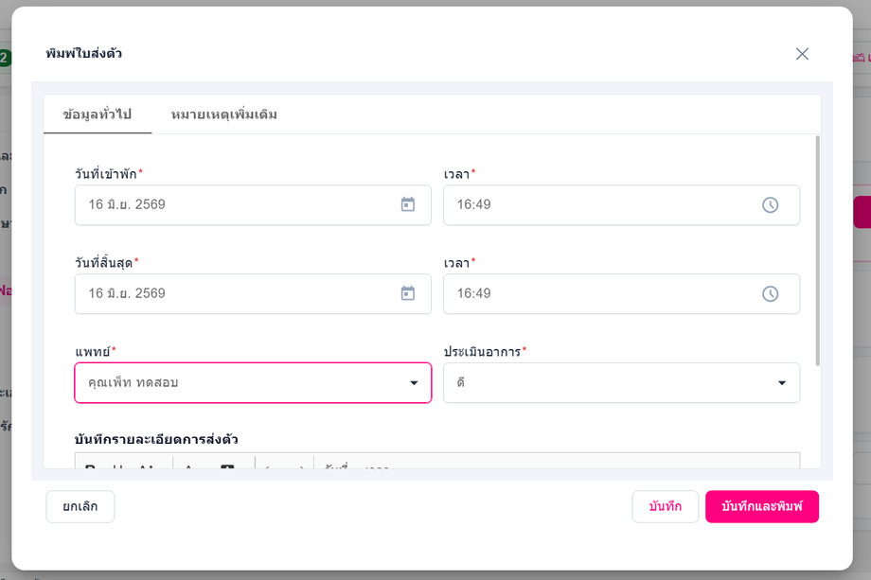
Task: Open clock picker for admission time
Action: [x=770, y=204]
